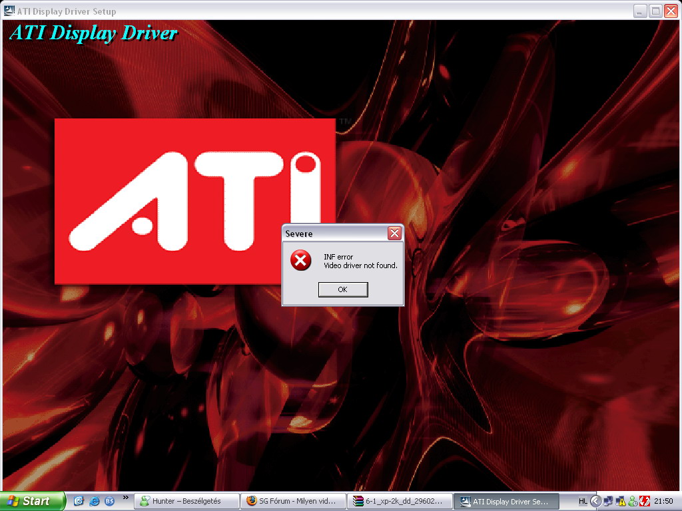Screen dimensions: 682x511
Task: Switch to SG Fórum Firefox window
Action: [293, 501]
